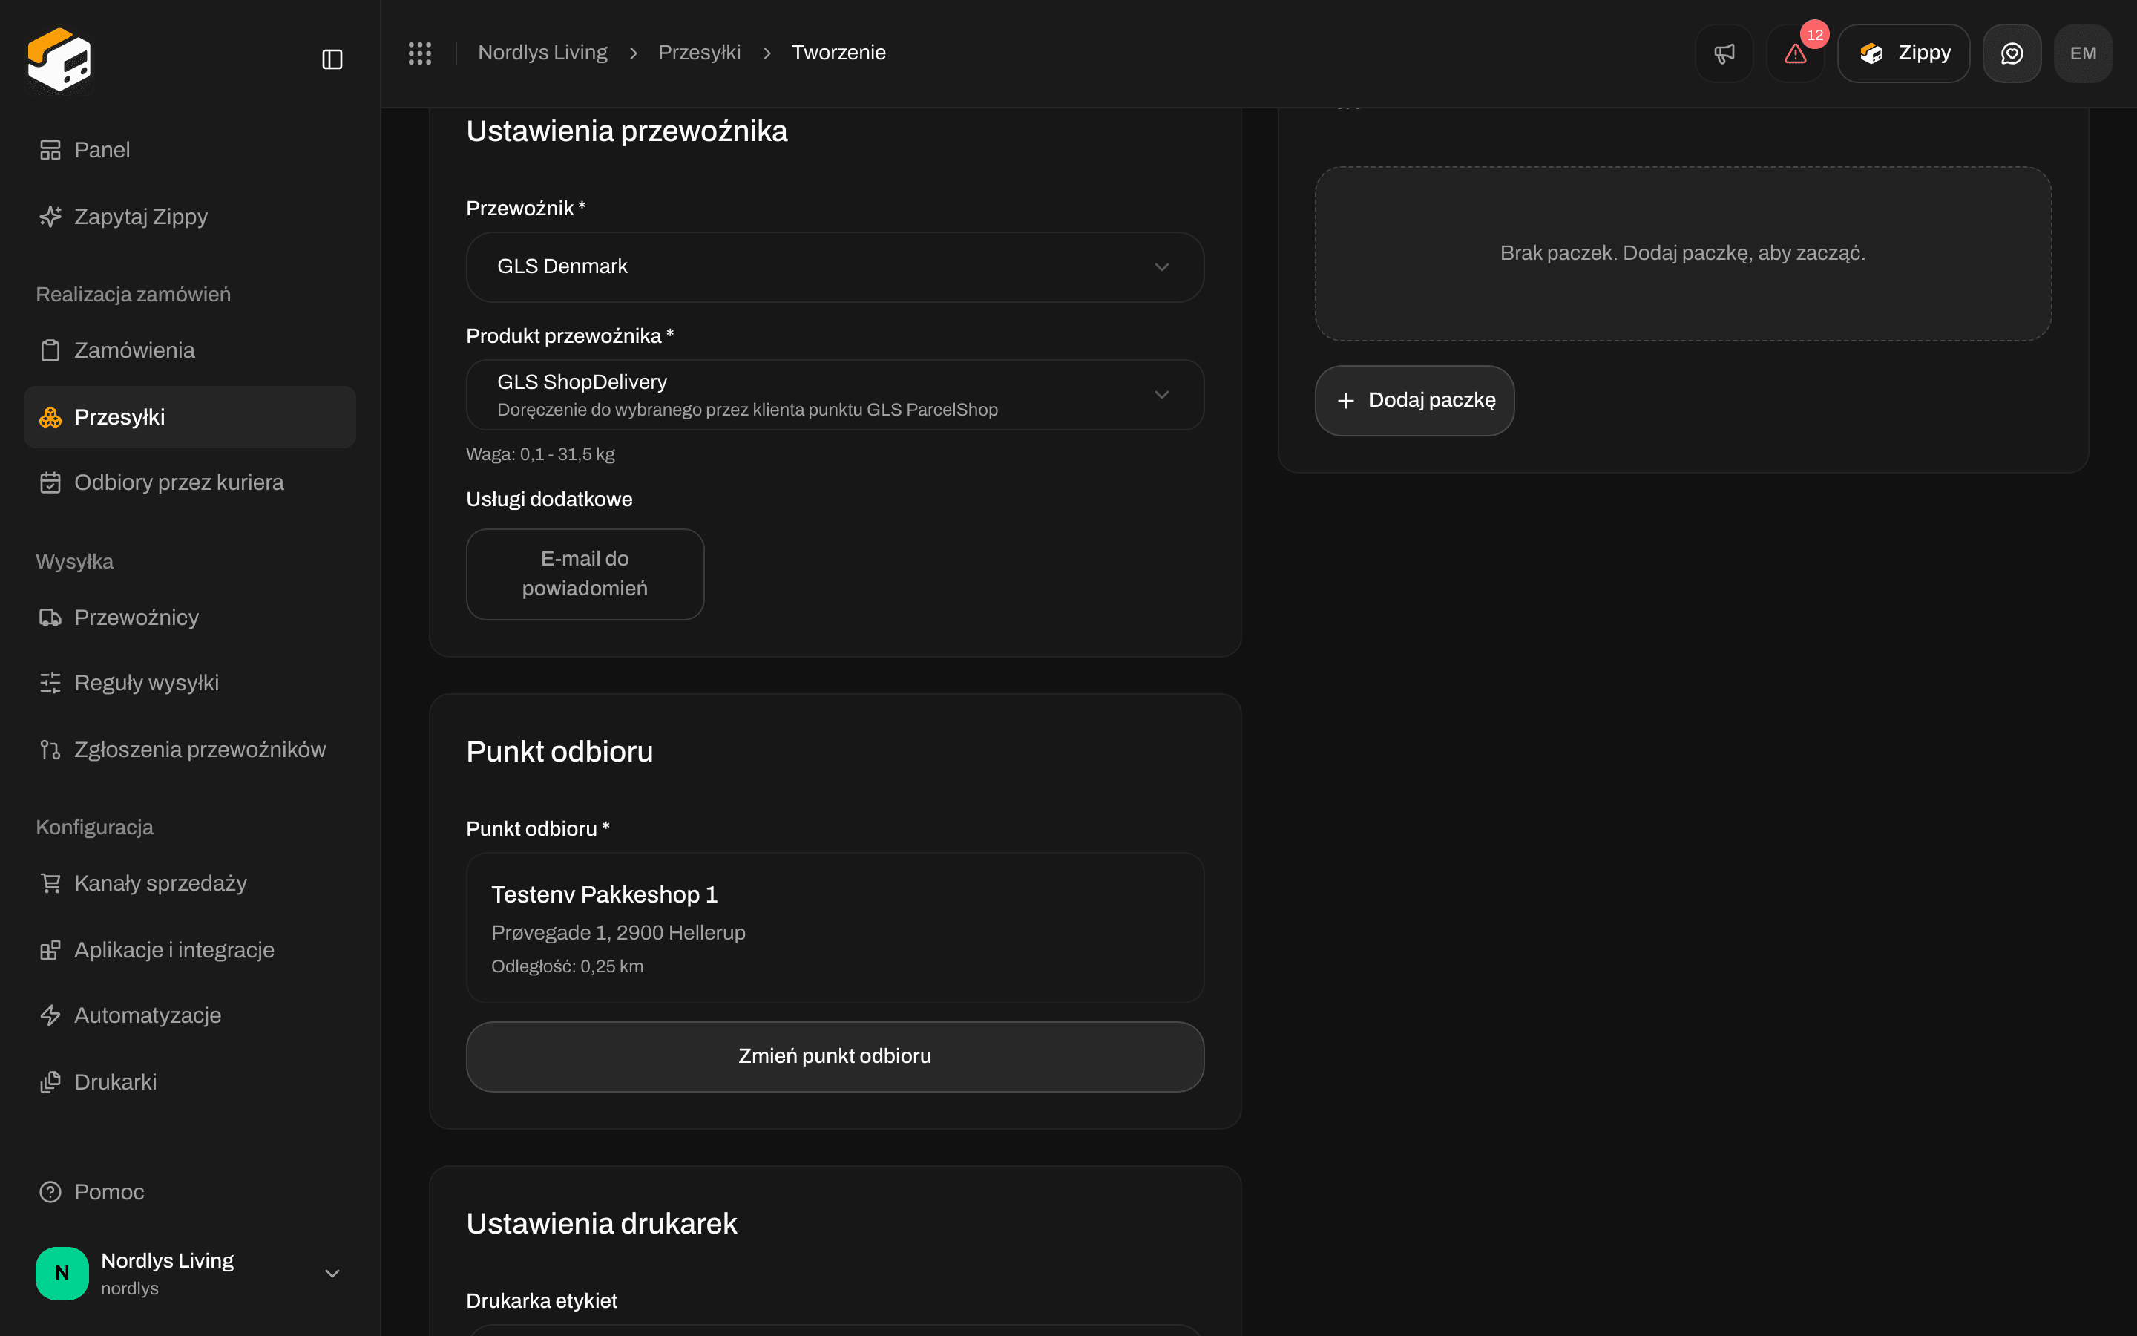This screenshot has height=1336, width=2137.
Task: Click Zmień punkt odbioru button
Action: [x=835, y=1057]
